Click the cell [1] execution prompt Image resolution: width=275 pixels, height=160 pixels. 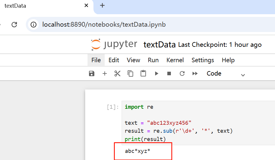pyautogui.click(x=113, y=107)
